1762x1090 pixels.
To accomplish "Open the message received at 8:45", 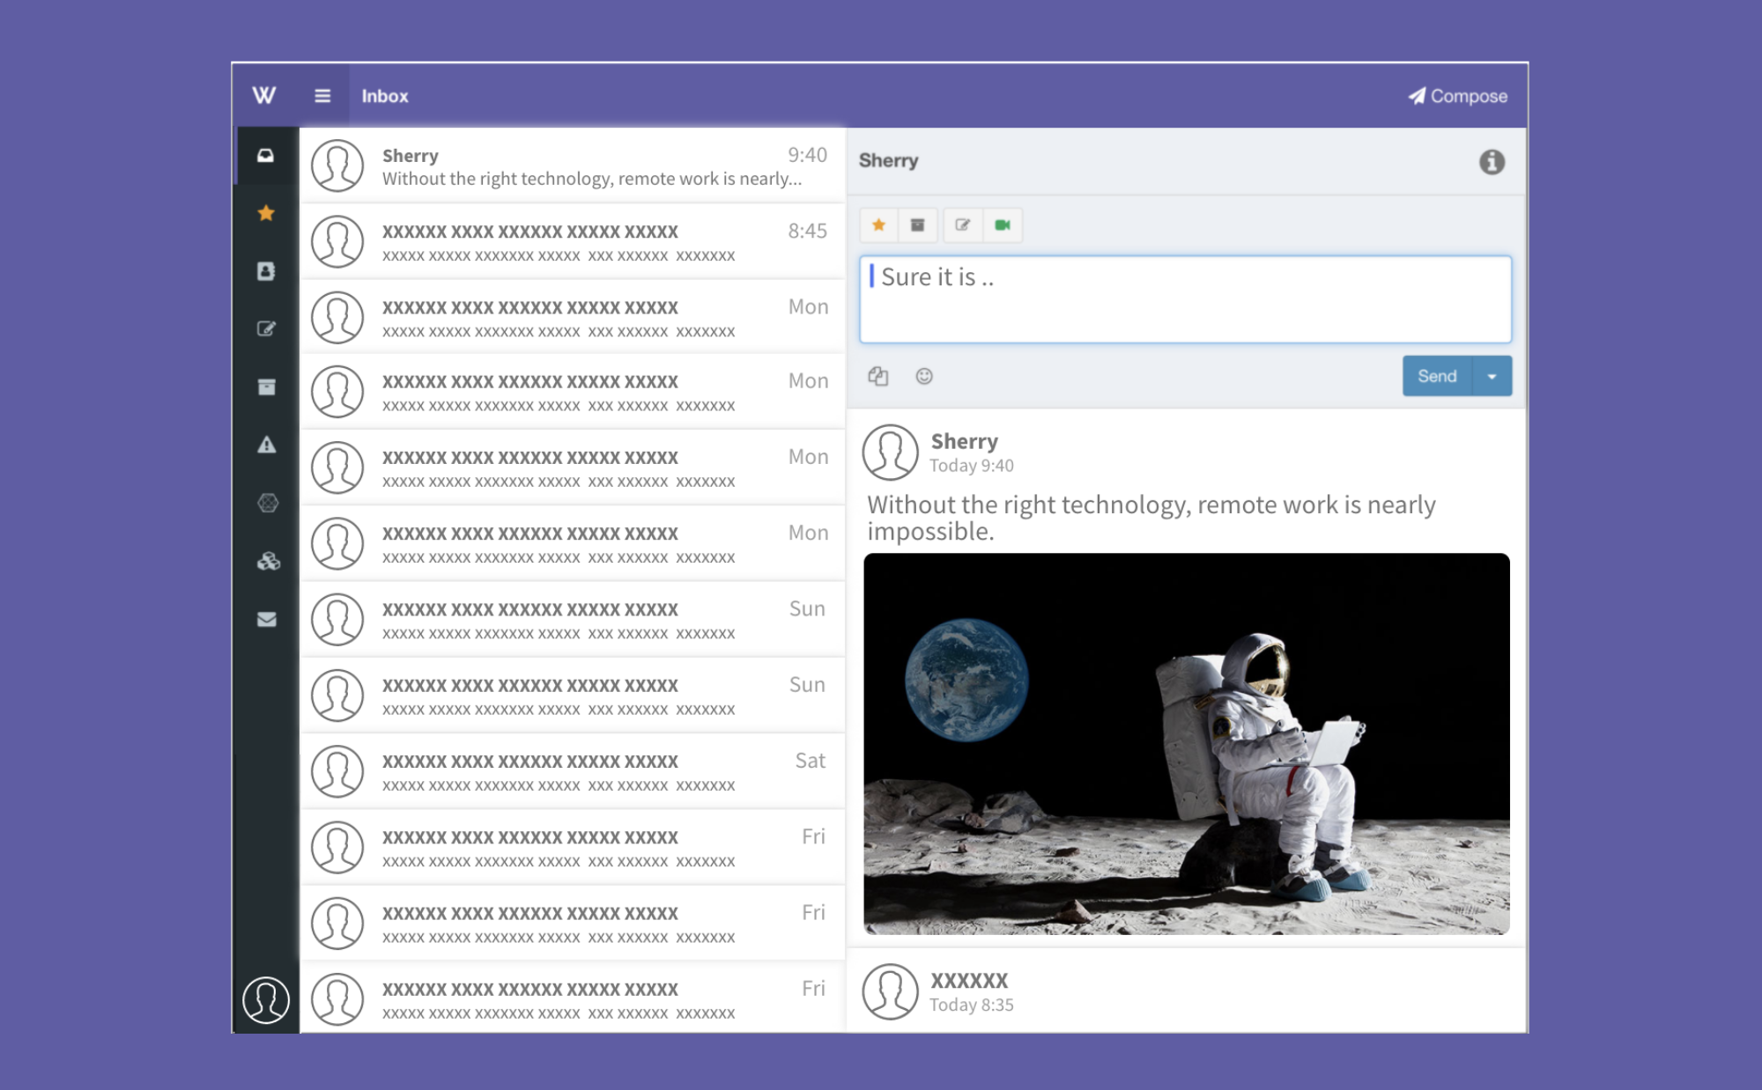I will pyautogui.click(x=573, y=241).
